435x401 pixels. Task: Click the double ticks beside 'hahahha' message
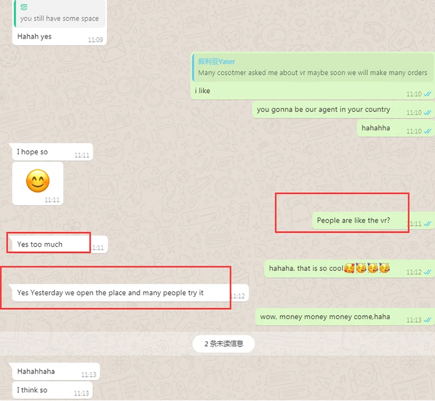click(x=427, y=131)
